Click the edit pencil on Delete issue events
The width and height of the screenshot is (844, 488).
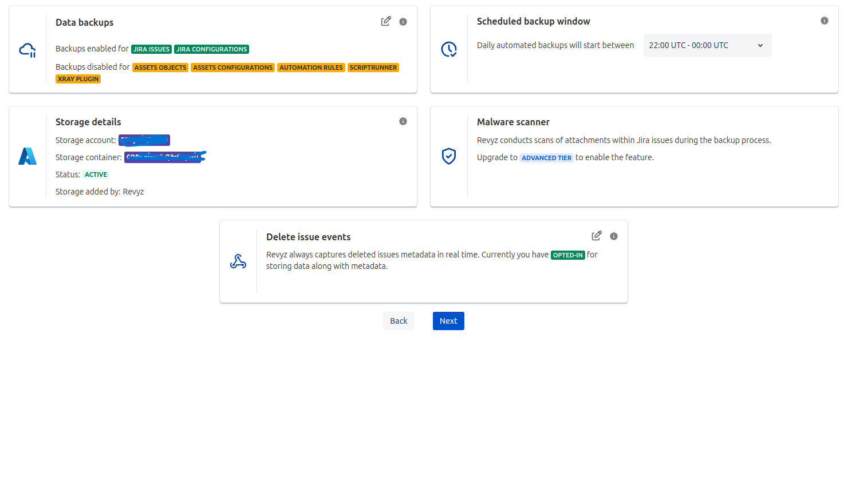596,235
